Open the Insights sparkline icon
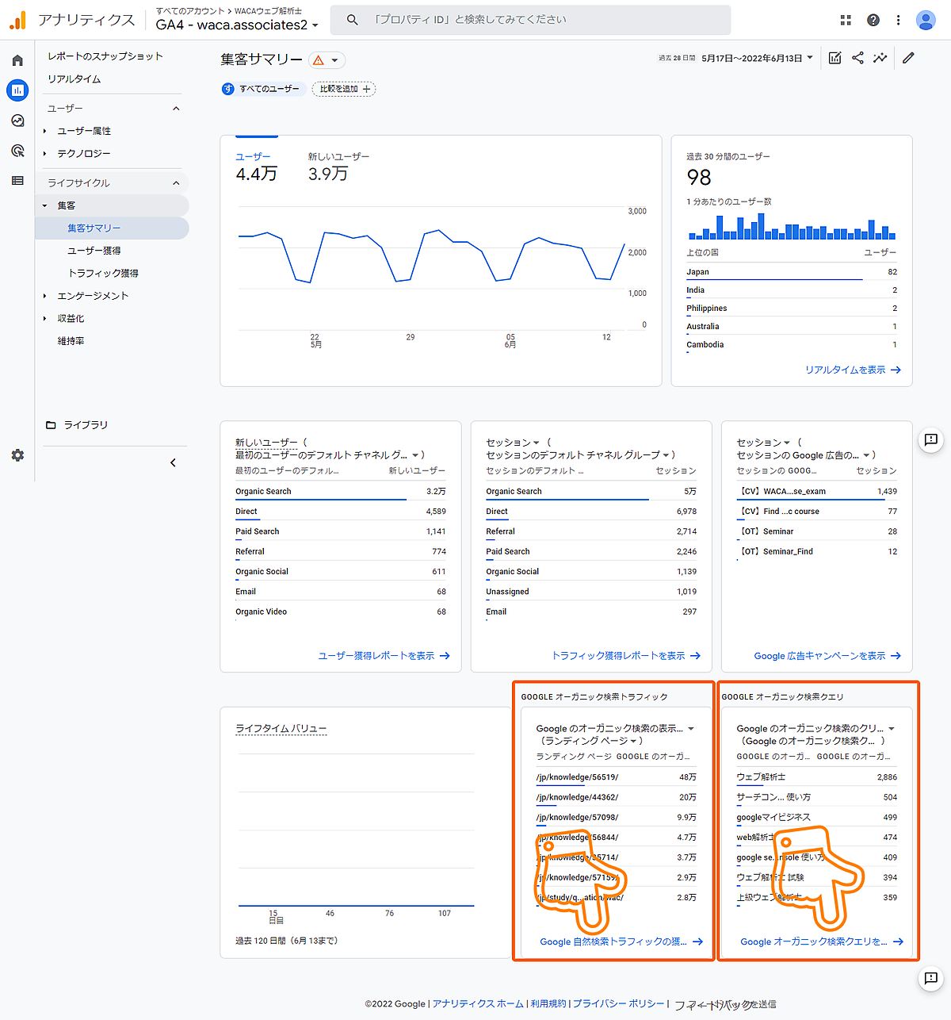Viewport: 951px width, 1020px height. pyautogui.click(x=880, y=58)
